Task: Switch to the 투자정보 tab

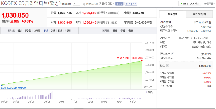Action: click(172, 14)
